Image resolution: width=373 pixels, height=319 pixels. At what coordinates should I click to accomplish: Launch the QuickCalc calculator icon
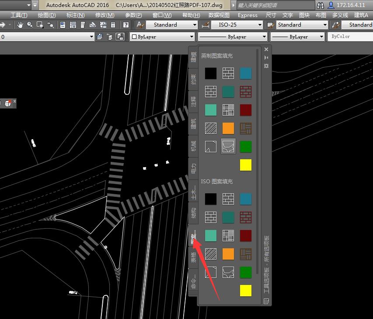tap(113, 25)
